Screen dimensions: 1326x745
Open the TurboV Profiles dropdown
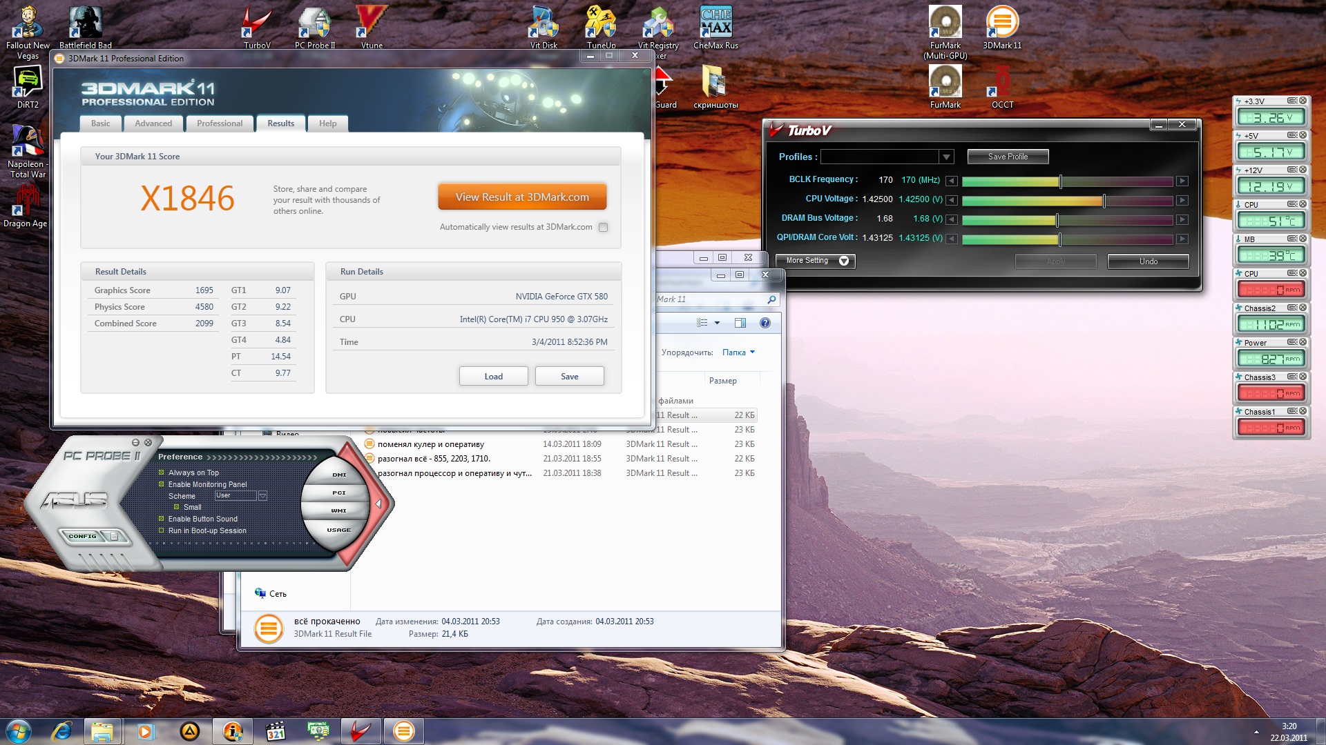pos(946,157)
